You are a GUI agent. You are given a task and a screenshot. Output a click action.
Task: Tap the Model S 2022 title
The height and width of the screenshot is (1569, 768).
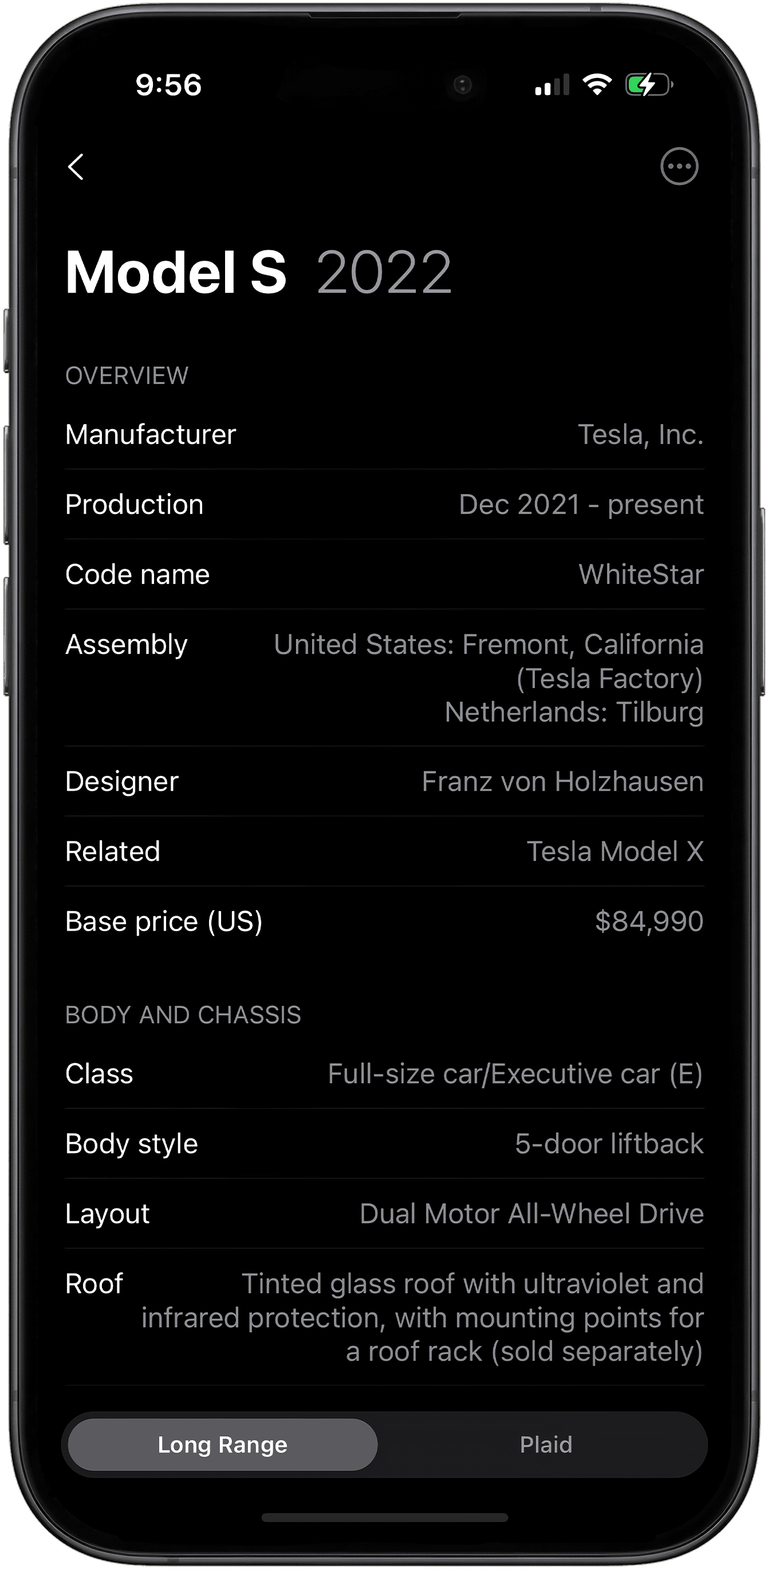click(259, 272)
